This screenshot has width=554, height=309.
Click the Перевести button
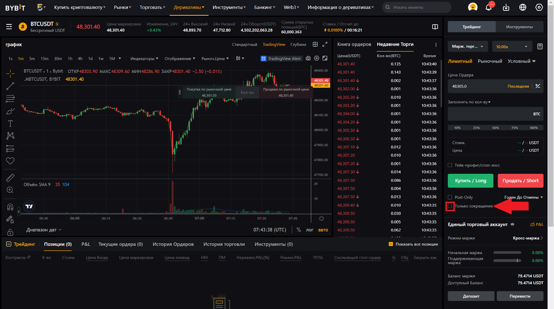(520, 296)
